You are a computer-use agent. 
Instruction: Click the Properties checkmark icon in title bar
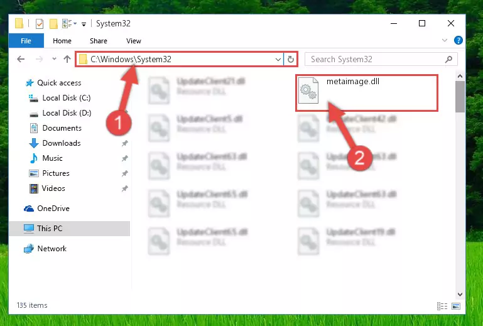tap(40, 24)
